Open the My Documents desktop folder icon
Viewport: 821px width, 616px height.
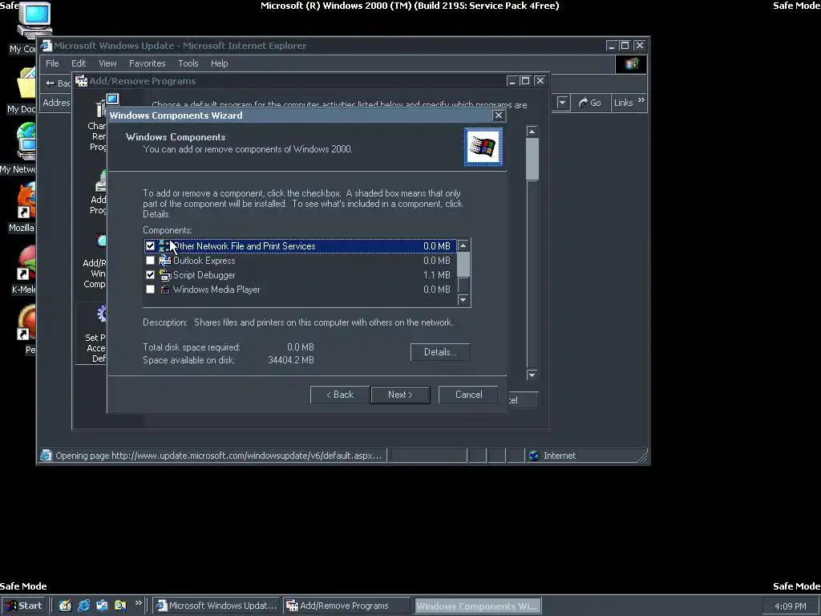pos(26,83)
